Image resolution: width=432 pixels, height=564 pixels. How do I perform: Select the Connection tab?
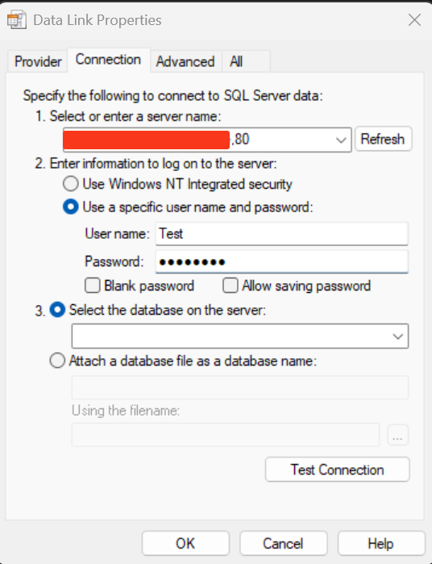click(x=108, y=60)
